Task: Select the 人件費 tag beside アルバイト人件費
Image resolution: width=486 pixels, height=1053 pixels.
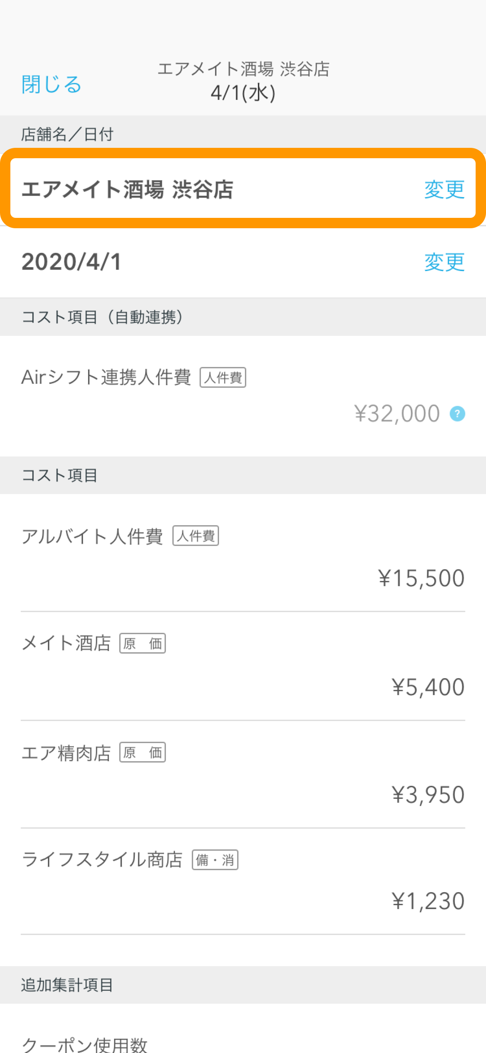Action: click(x=196, y=536)
